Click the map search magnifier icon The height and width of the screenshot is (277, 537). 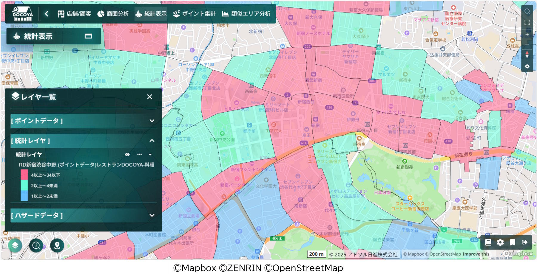point(527,11)
